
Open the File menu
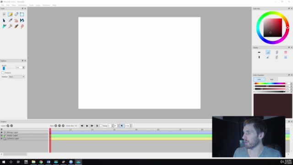coord(2,5)
